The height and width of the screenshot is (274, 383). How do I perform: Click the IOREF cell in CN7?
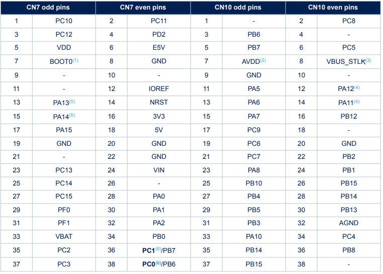coord(159,88)
